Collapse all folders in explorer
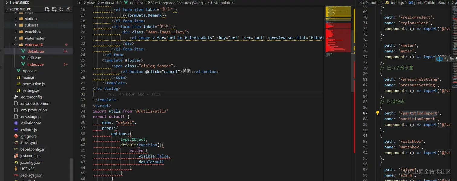This screenshot has height=181, width=457. pos(68,9)
